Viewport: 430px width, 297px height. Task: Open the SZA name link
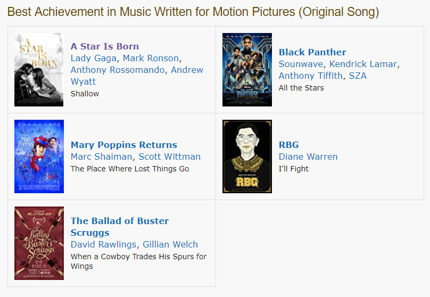tap(358, 76)
